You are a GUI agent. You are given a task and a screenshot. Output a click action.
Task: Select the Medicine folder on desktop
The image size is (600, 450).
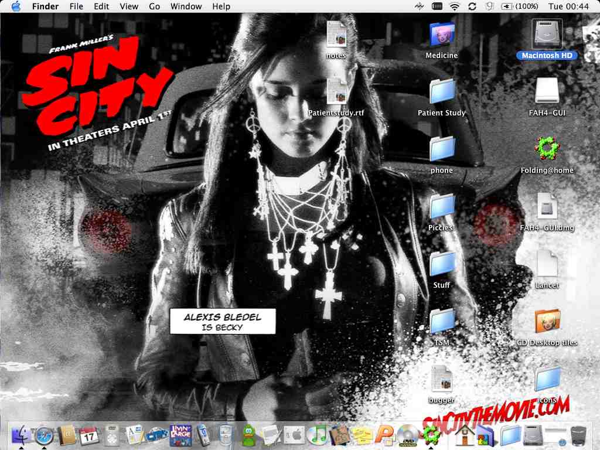coord(442,35)
